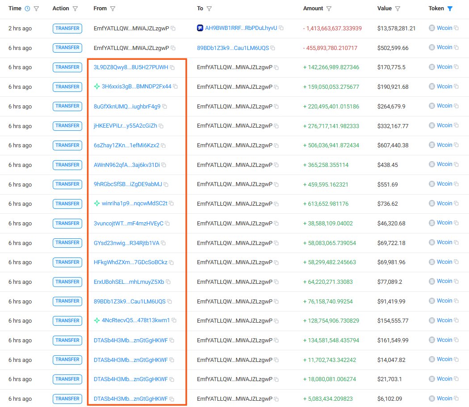
Task: Click TRANSFER badge in the $502,599.66 row
Action: pos(67,48)
